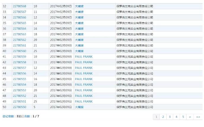Open registration number 22780557 link
This screenshot has width=204, height=127.
pos(20,68)
